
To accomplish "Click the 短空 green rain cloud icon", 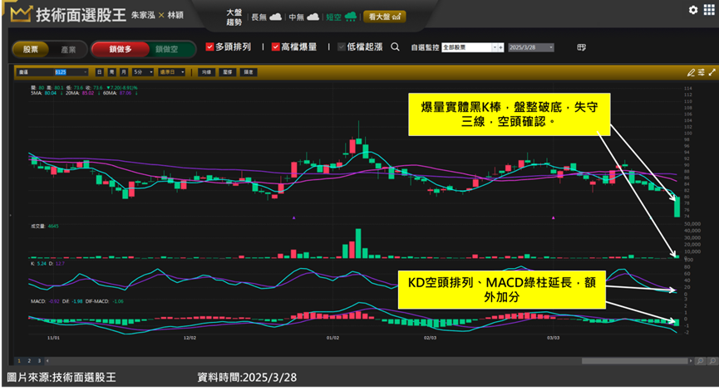I will click(x=350, y=17).
